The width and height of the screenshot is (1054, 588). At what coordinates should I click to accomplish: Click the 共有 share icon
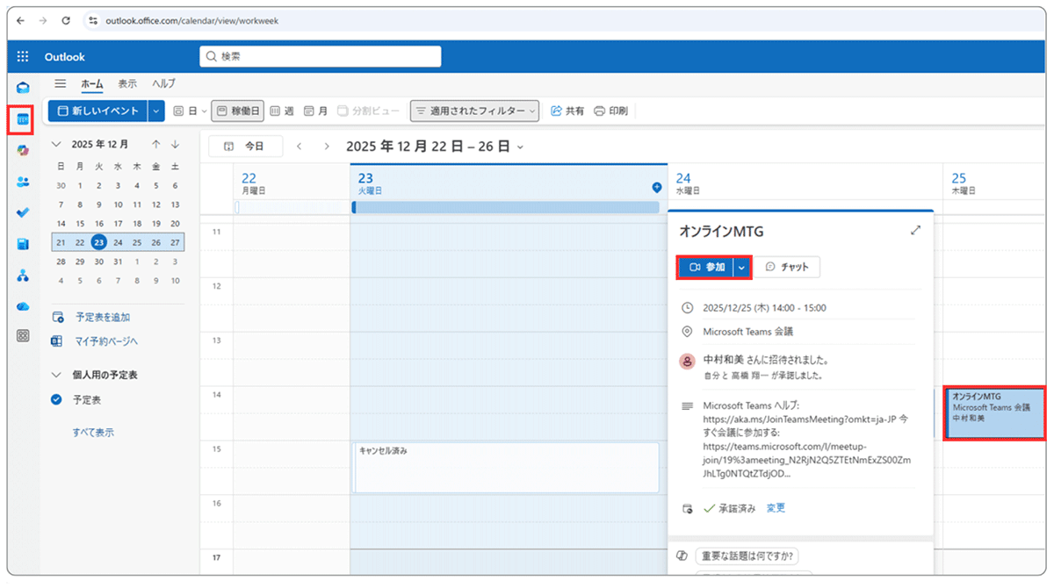[567, 111]
